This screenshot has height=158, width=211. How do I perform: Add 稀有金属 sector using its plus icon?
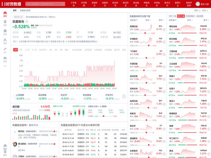[x=209, y=30]
